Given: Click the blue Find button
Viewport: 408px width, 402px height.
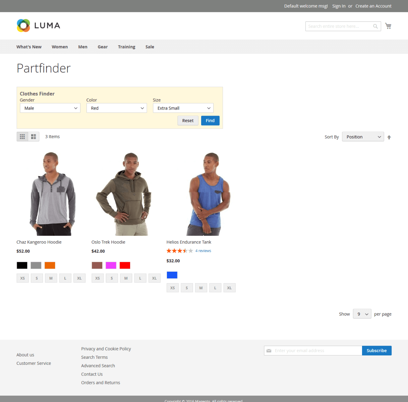Looking at the screenshot, I should point(210,121).
